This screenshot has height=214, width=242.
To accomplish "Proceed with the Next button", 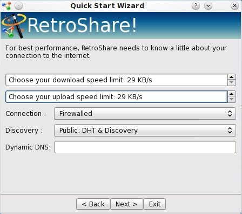I will coord(126,204).
